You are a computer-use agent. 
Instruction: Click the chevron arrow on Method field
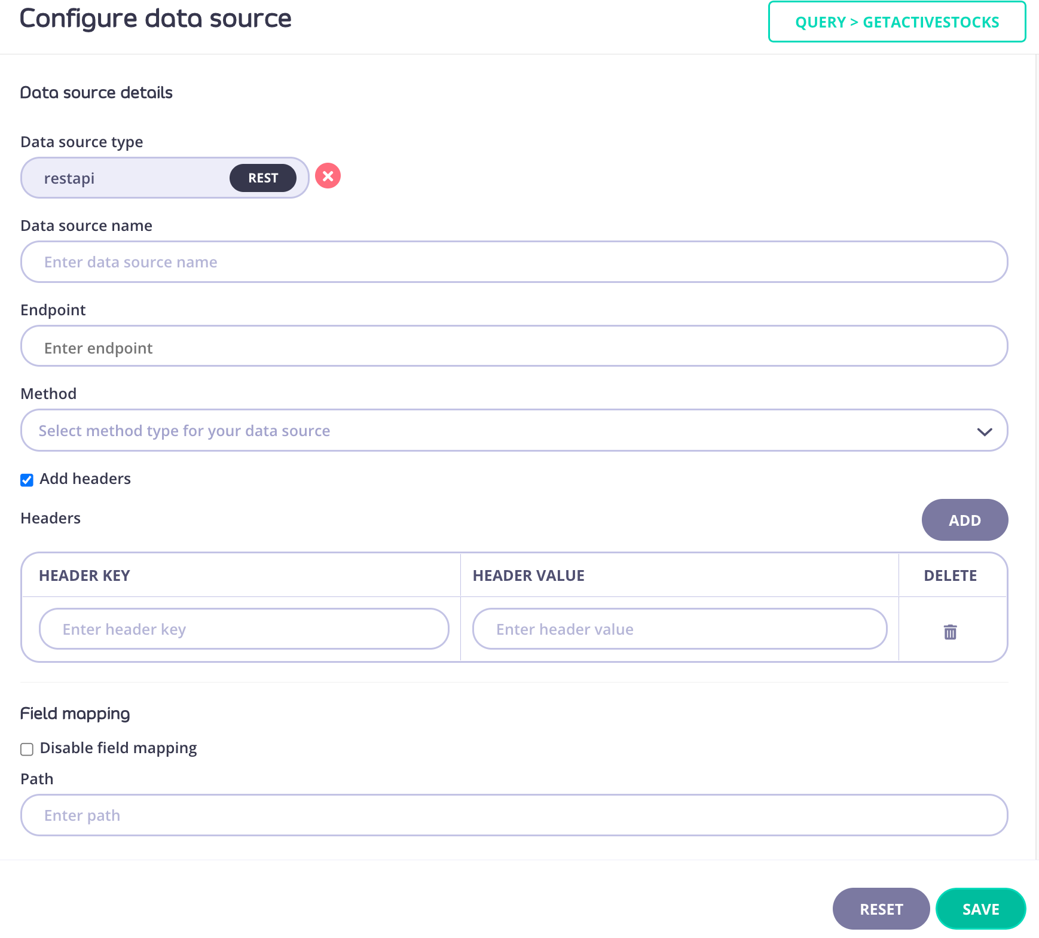984,431
